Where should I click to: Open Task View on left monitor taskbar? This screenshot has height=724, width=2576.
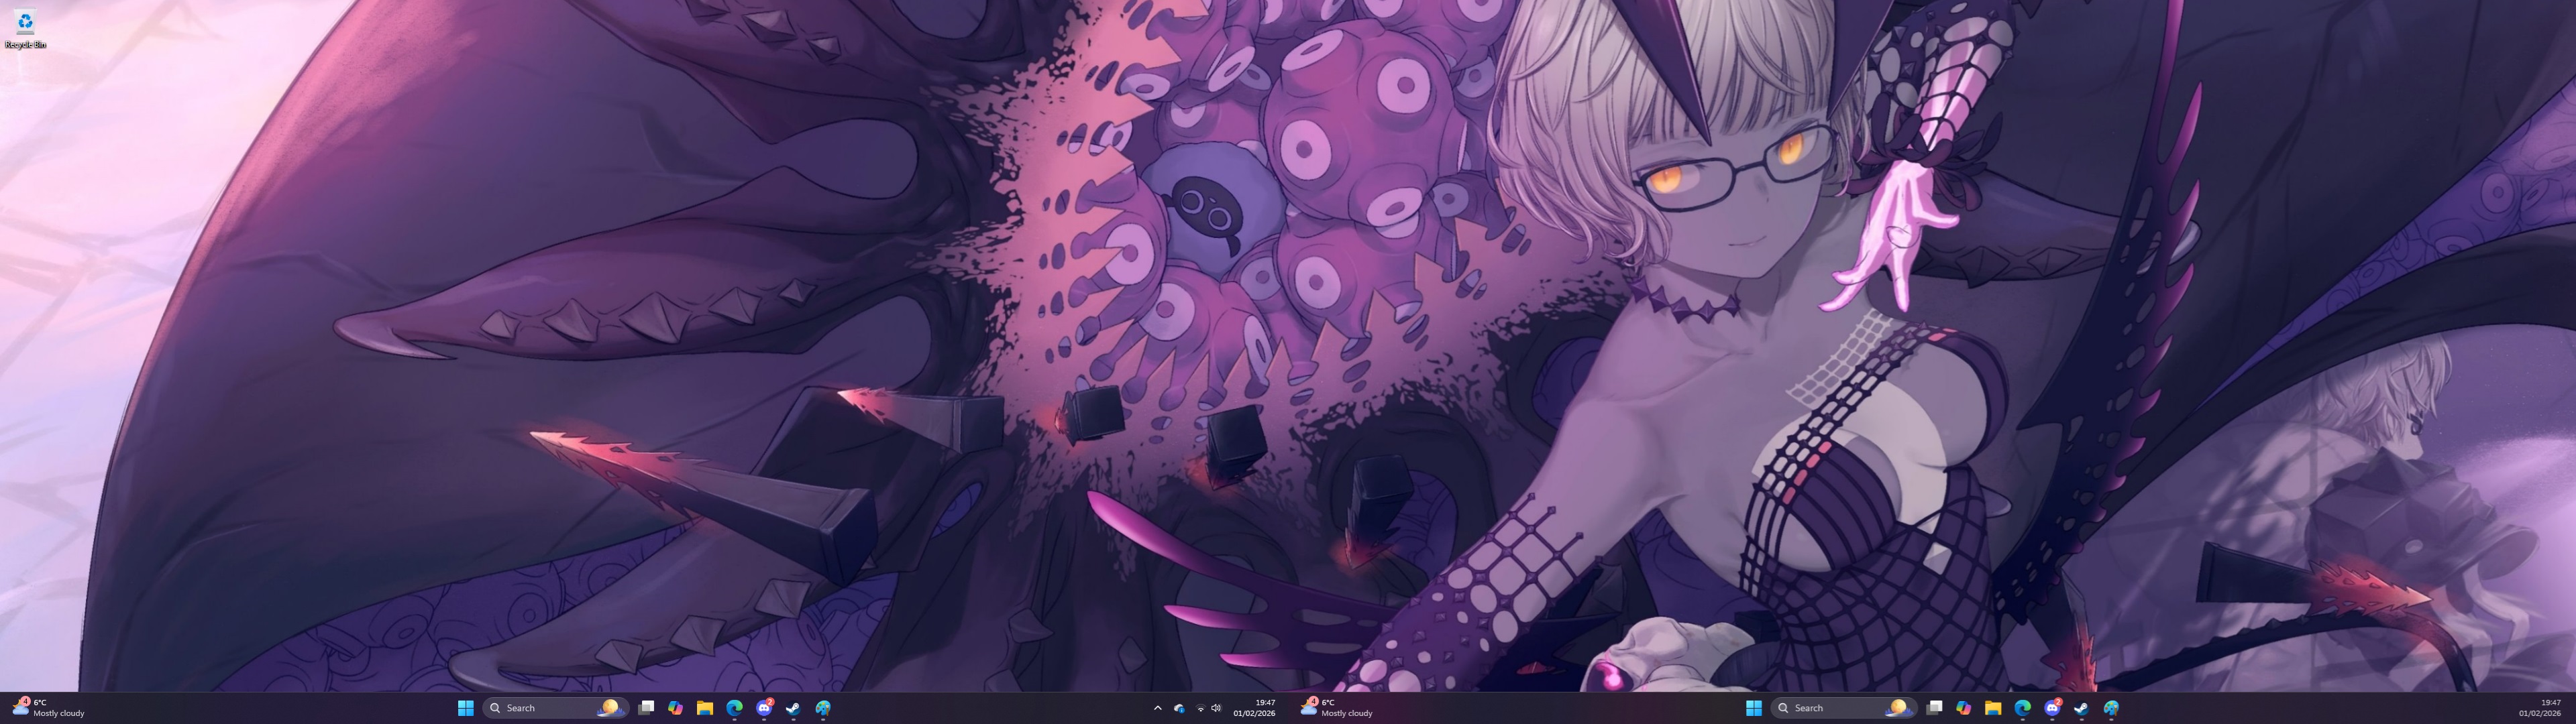pos(646,708)
